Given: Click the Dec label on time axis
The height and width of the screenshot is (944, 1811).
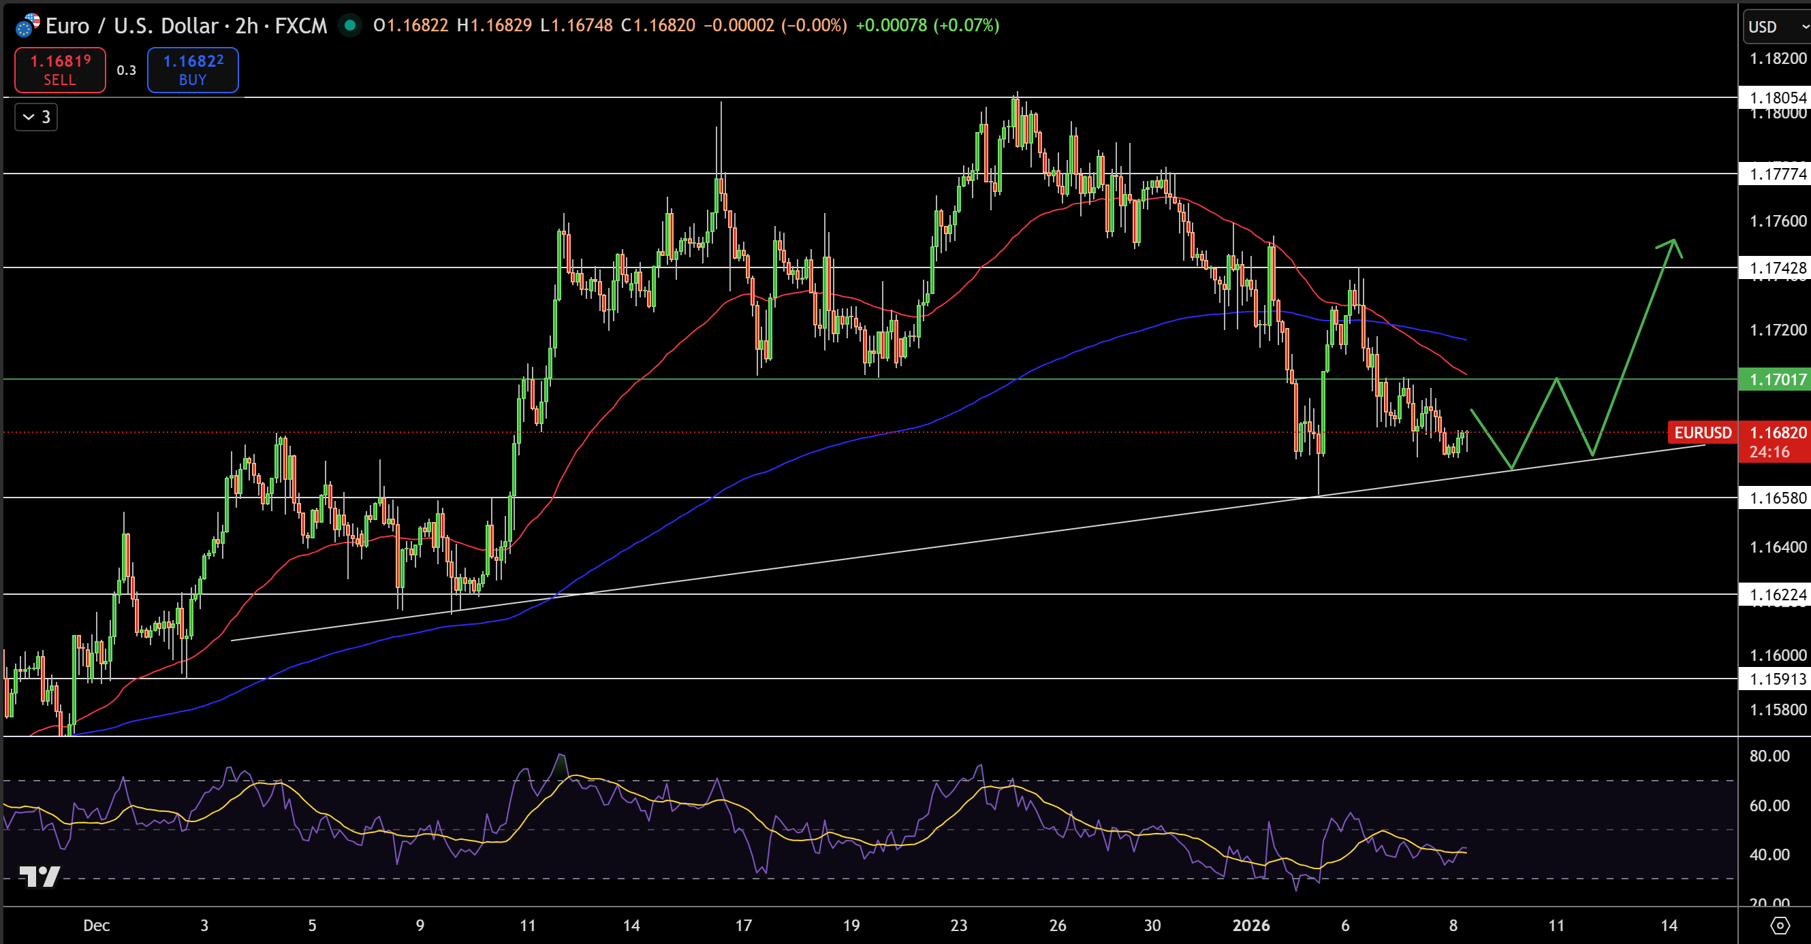Looking at the screenshot, I should [x=96, y=925].
